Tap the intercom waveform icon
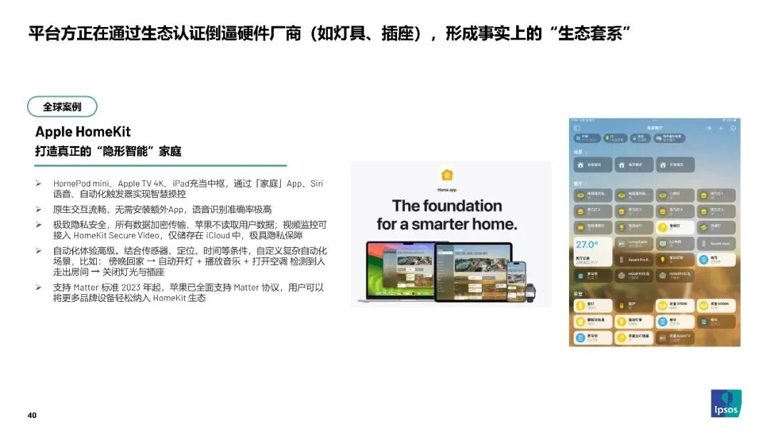 tap(709, 128)
